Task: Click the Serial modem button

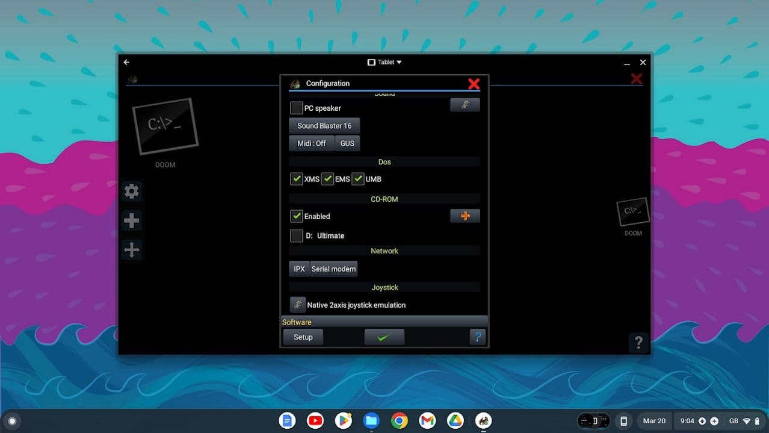Action: 333,269
